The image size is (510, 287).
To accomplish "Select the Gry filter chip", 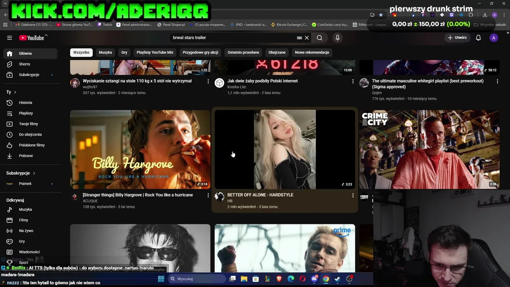I will pos(124,52).
